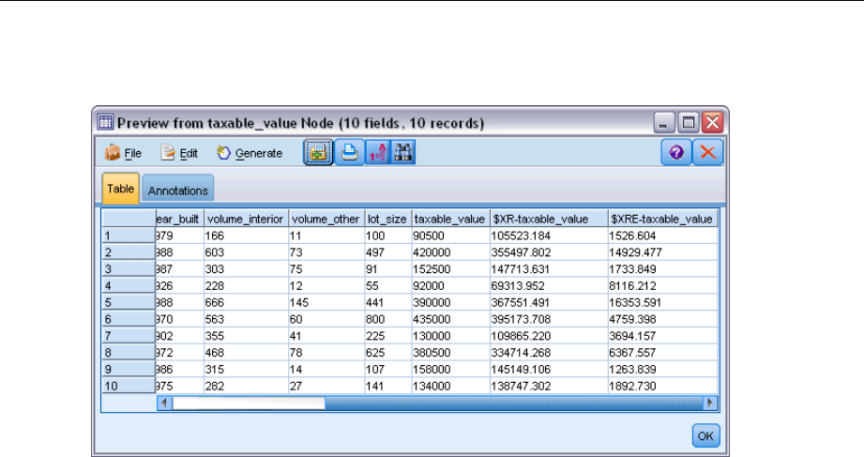The height and width of the screenshot is (457, 864).
Task: Select the Table tab
Action: 119,189
